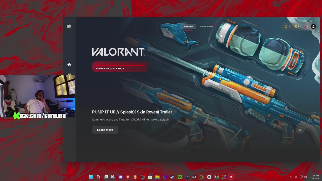322x181 pixels.
Task: Open Microsoft Store from the taskbar
Action: click(x=150, y=177)
